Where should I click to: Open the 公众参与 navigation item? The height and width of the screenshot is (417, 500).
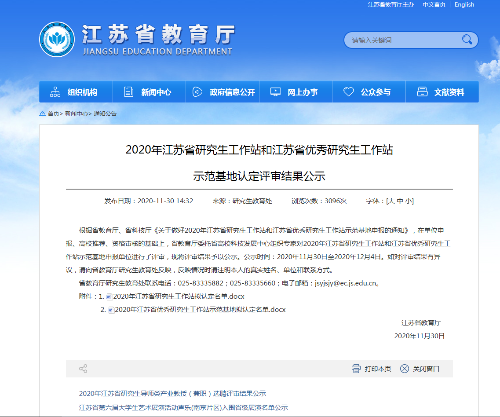click(369, 92)
